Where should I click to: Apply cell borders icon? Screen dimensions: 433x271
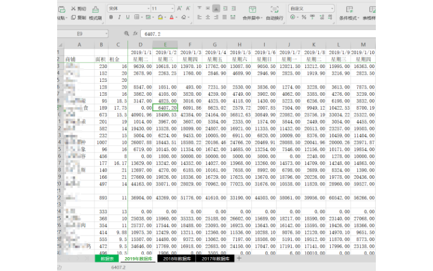137,17
